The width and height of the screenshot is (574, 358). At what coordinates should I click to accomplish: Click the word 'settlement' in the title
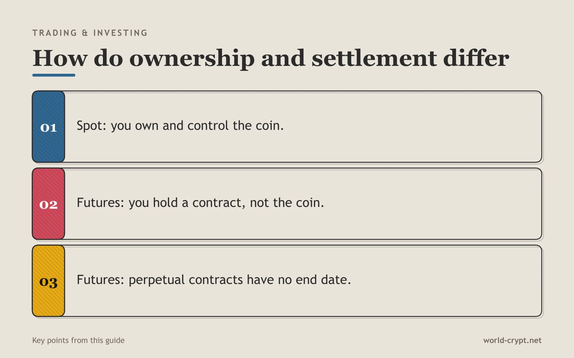click(x=374, y=58)
